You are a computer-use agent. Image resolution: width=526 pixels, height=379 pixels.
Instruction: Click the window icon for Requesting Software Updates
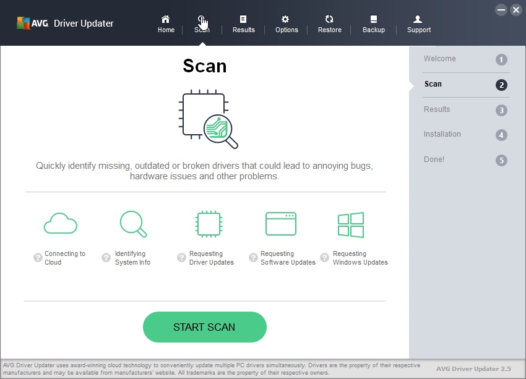[281, 224]
